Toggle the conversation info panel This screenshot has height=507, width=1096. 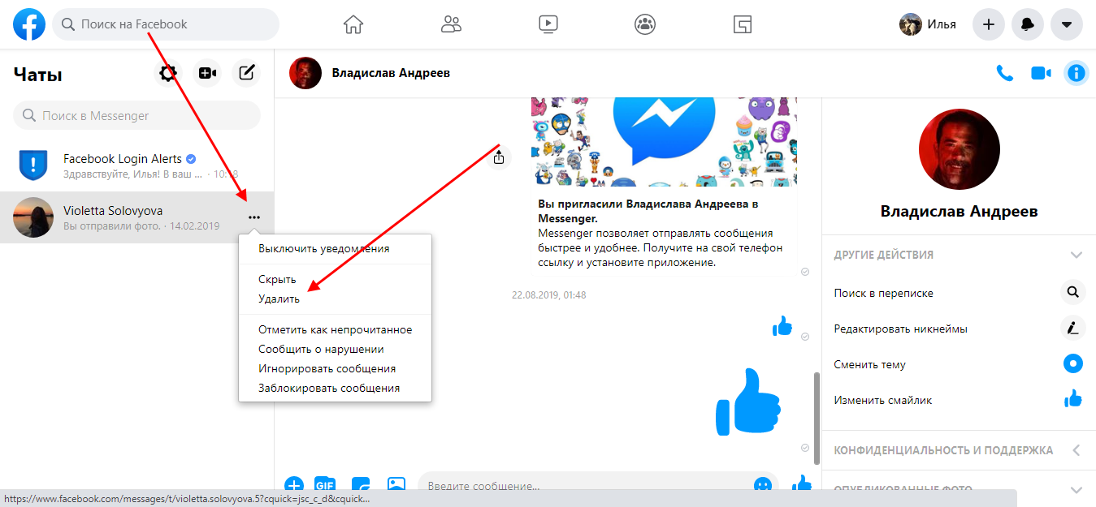click(1077, 73)
